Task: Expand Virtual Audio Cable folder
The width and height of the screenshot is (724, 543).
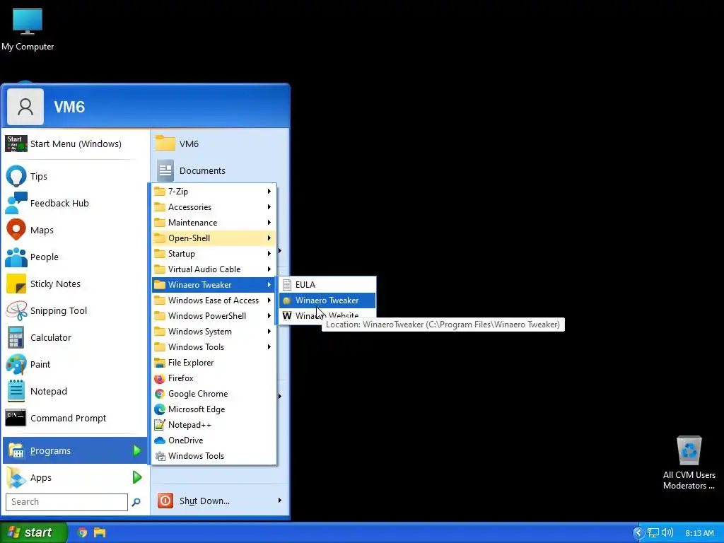Action: pyautogui.click(x=214, y=269)
